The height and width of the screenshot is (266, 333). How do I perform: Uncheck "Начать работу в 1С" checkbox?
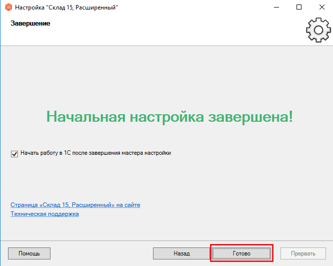tap(14, 154)
